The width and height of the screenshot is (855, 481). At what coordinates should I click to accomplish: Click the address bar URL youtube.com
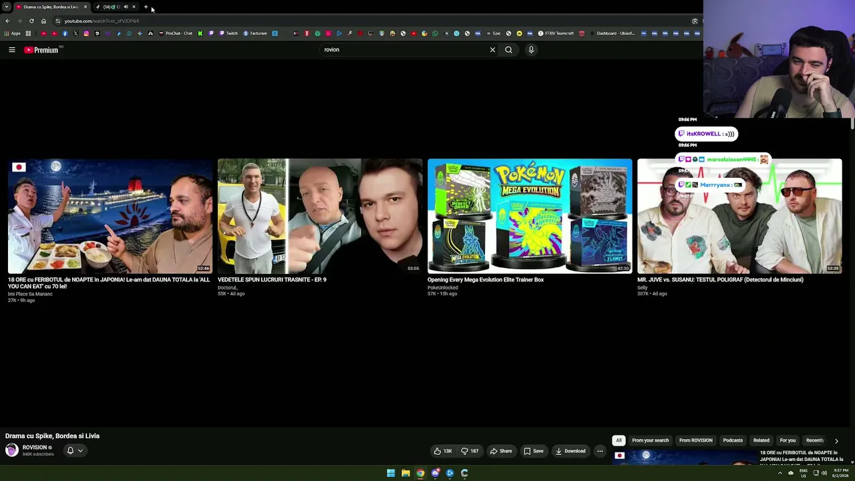102,21
